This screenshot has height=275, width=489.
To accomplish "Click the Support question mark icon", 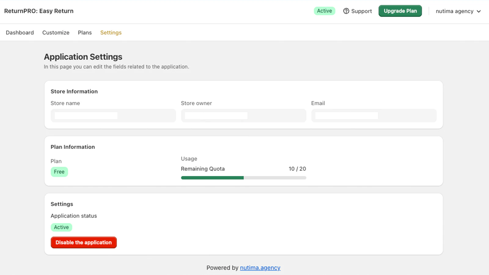I will [x=346, y=11].
